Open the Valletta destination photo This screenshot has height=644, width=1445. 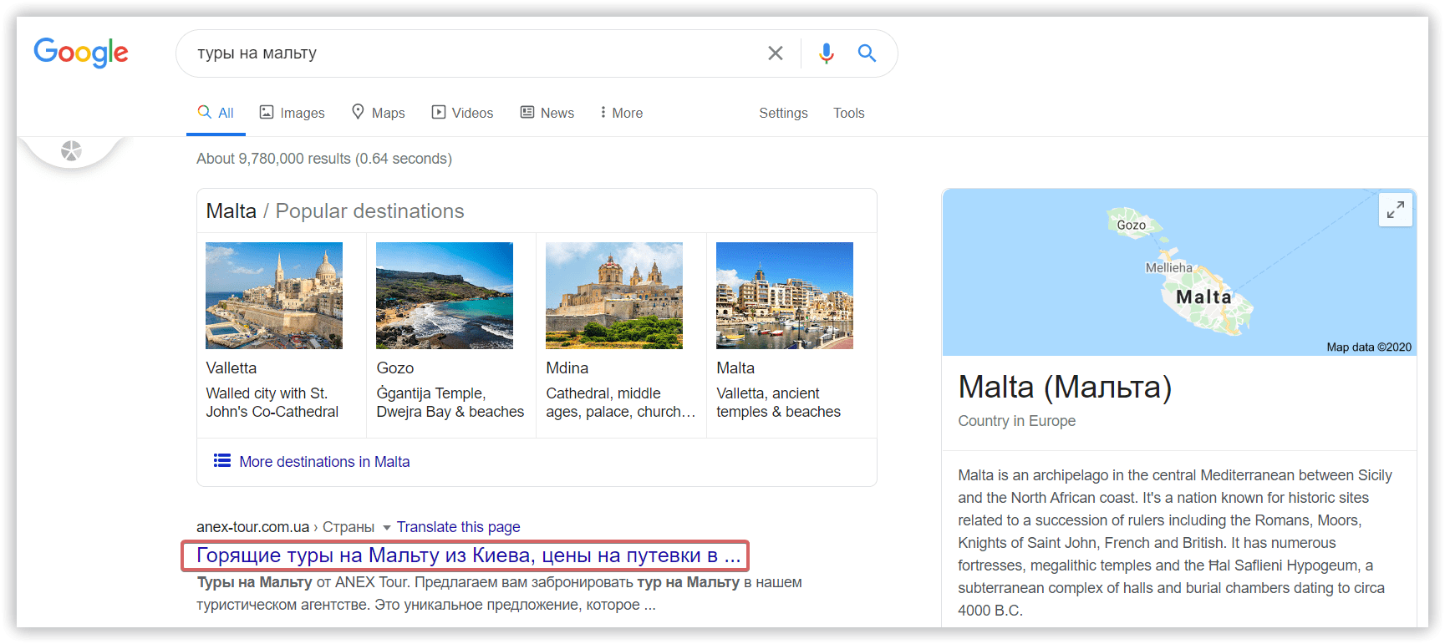274,296
